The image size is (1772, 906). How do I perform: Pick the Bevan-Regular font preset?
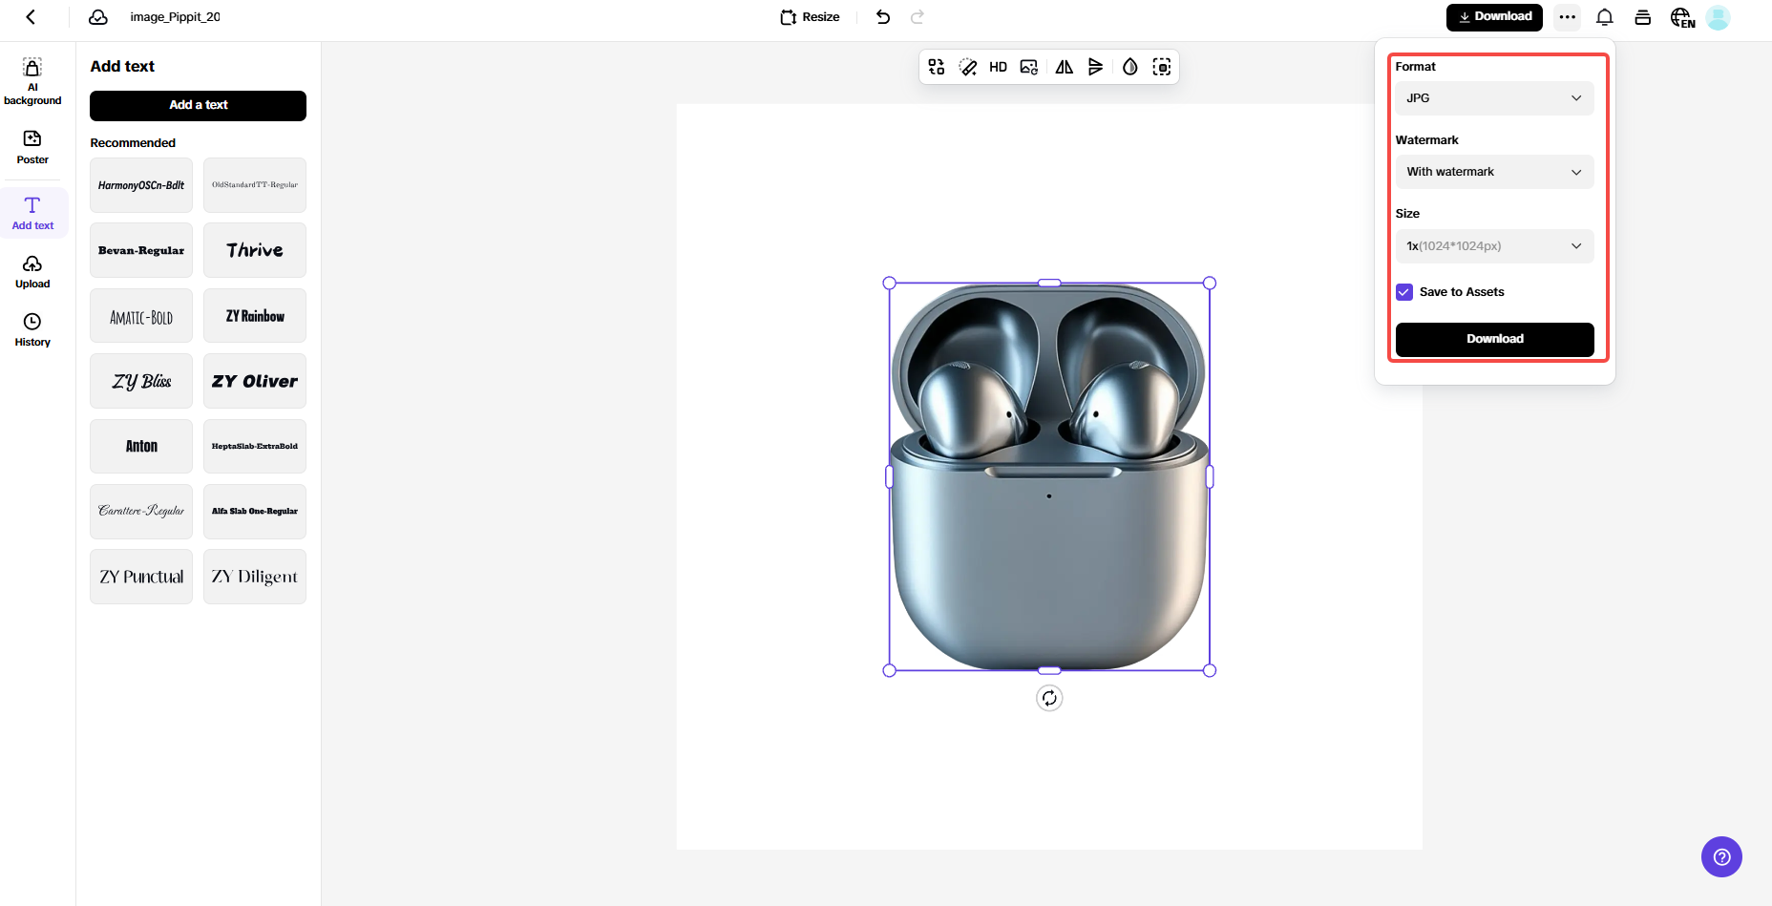tap(141, 250)
